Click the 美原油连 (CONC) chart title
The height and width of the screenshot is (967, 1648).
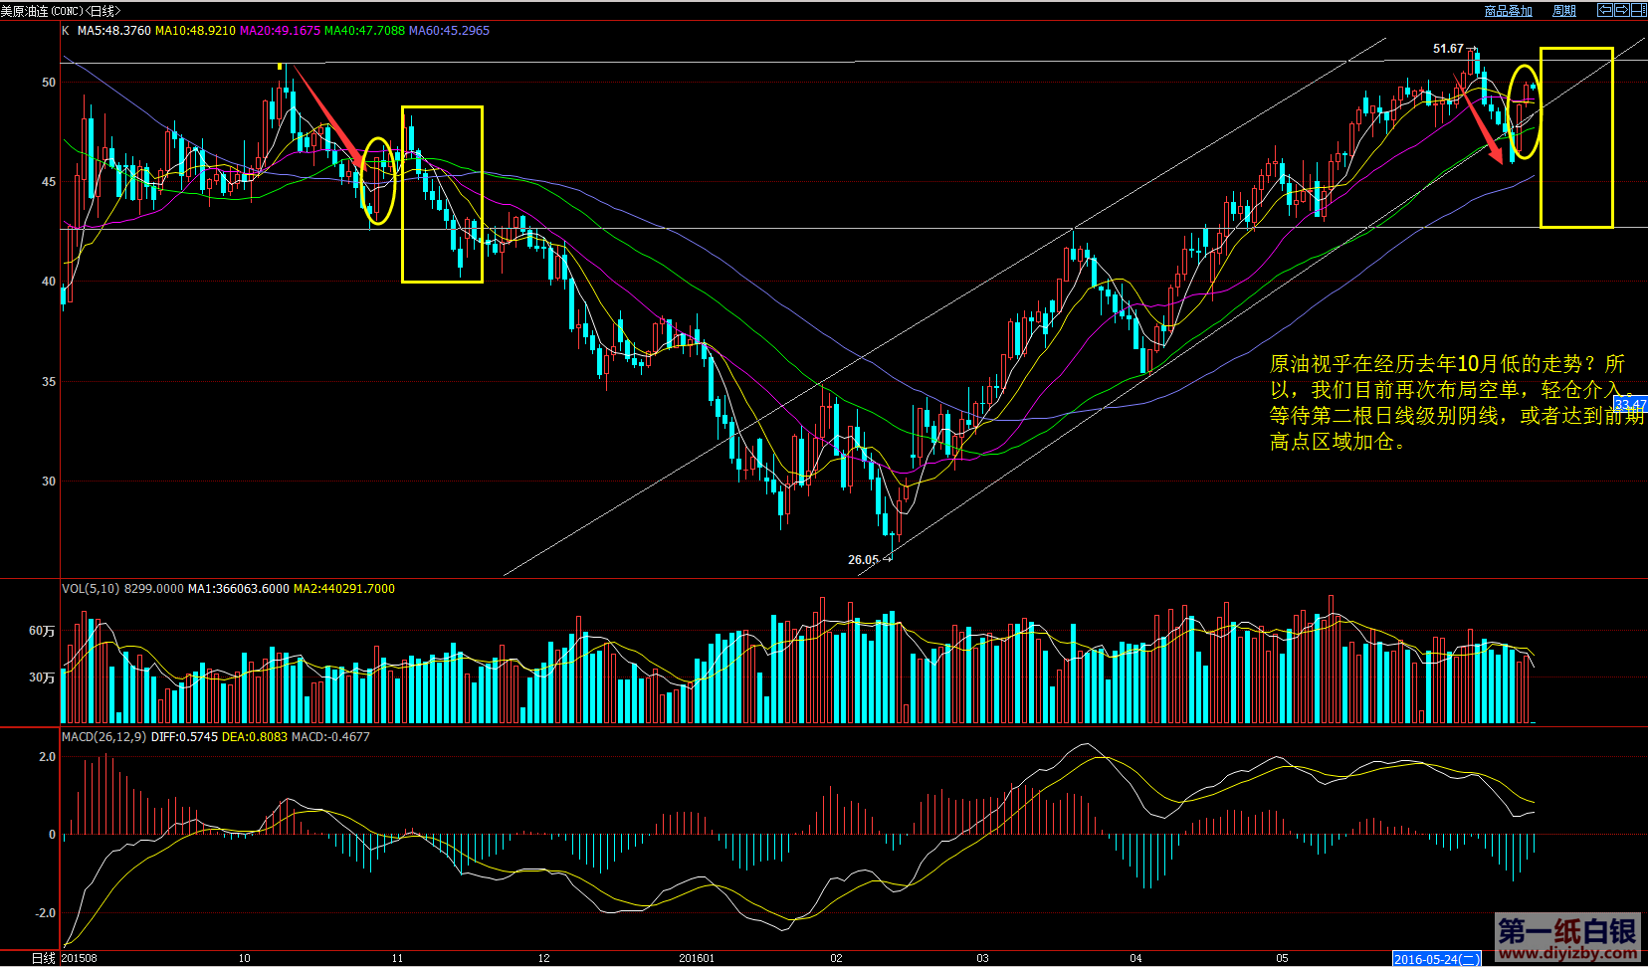[x=60, y=11]
